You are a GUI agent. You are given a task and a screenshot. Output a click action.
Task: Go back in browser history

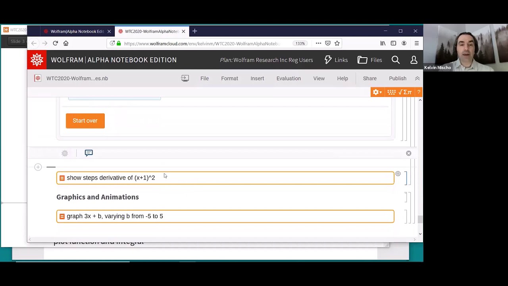(34, 43)
